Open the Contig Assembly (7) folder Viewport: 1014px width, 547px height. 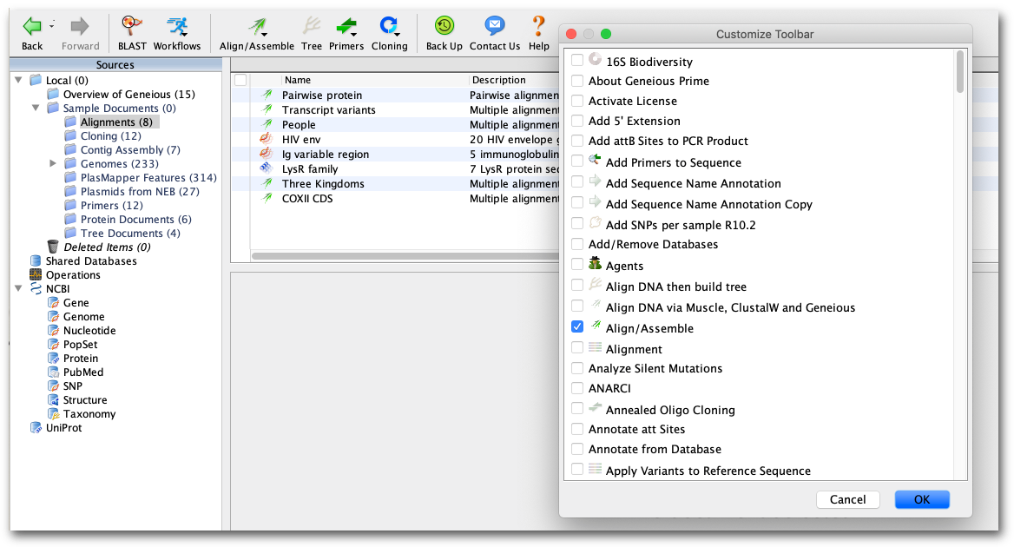[130, 149]
